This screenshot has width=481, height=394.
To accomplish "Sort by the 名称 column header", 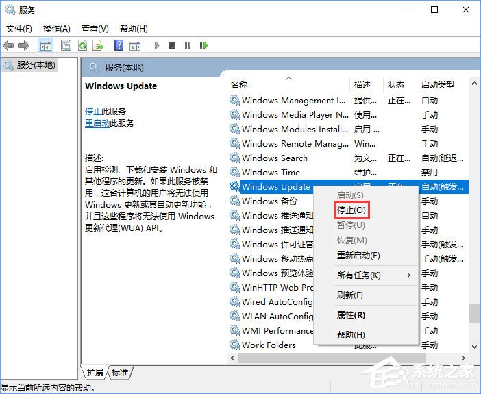I will [x=288, y=84].
